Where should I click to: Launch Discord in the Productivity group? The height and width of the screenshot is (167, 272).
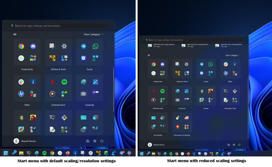[x=33, y=46]
